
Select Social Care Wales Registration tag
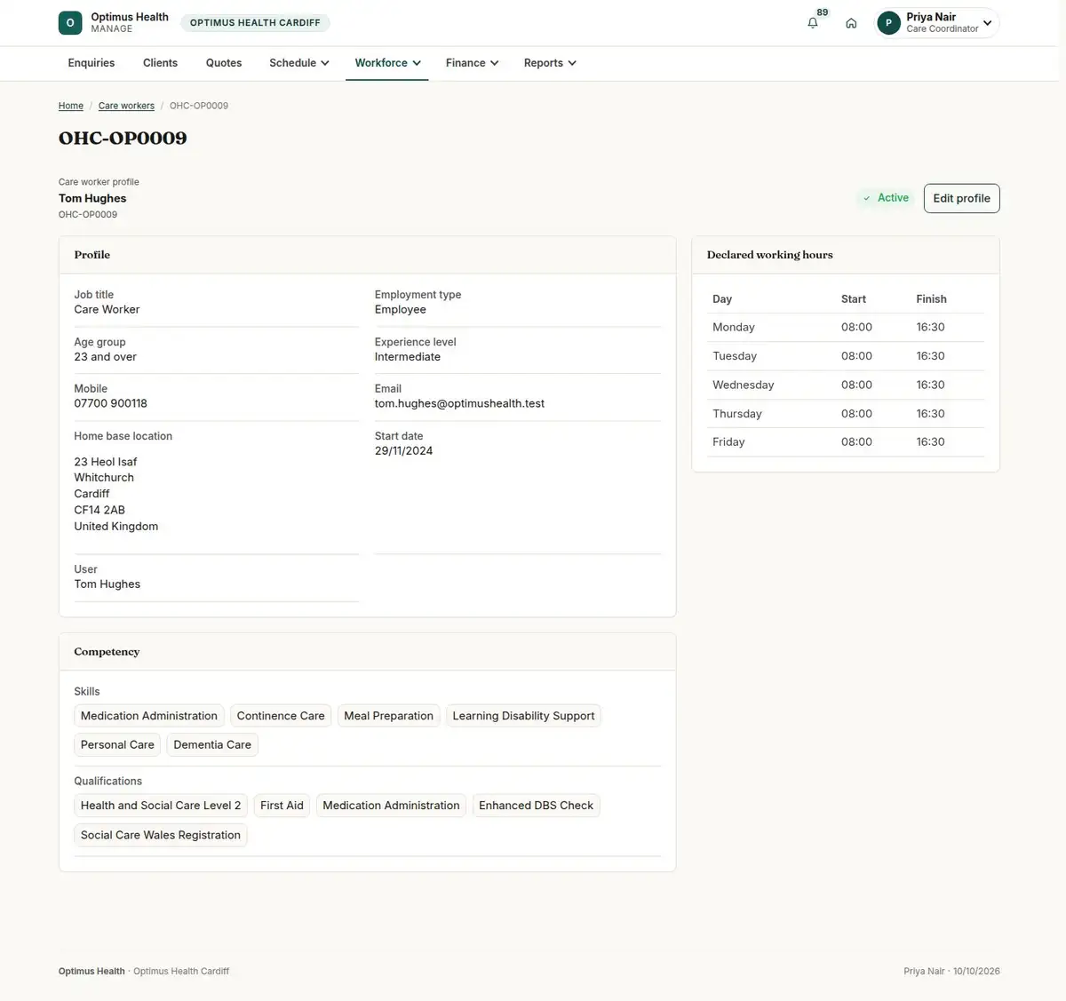(161, 835)
